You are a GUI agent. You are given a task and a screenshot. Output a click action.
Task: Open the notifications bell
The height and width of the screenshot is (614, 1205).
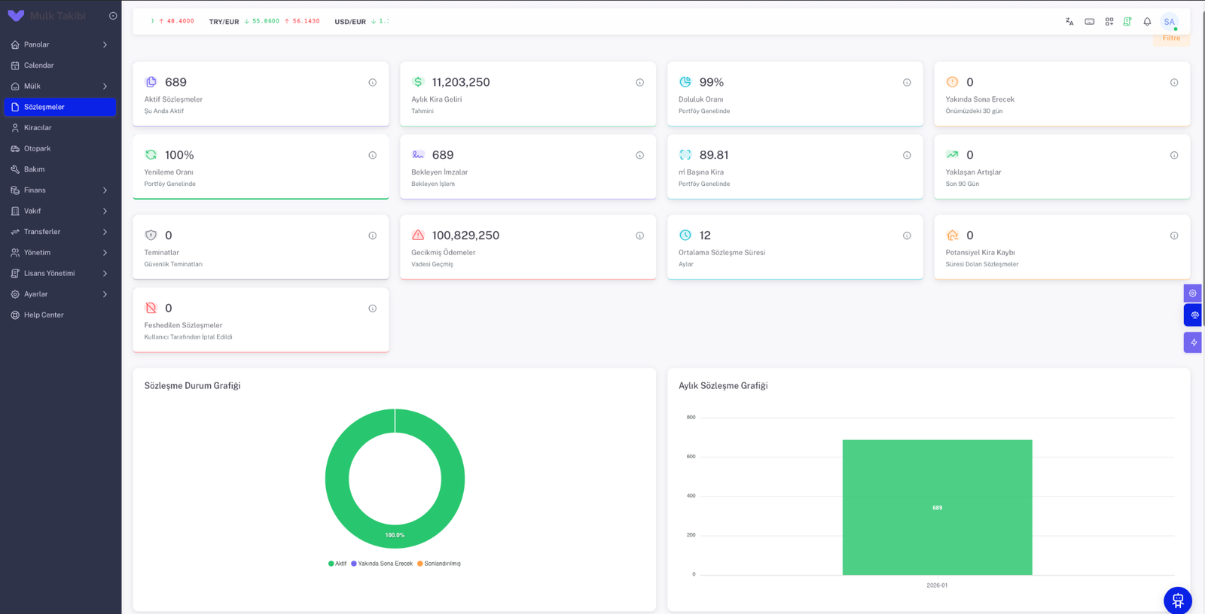click(x=1147, y=22)
